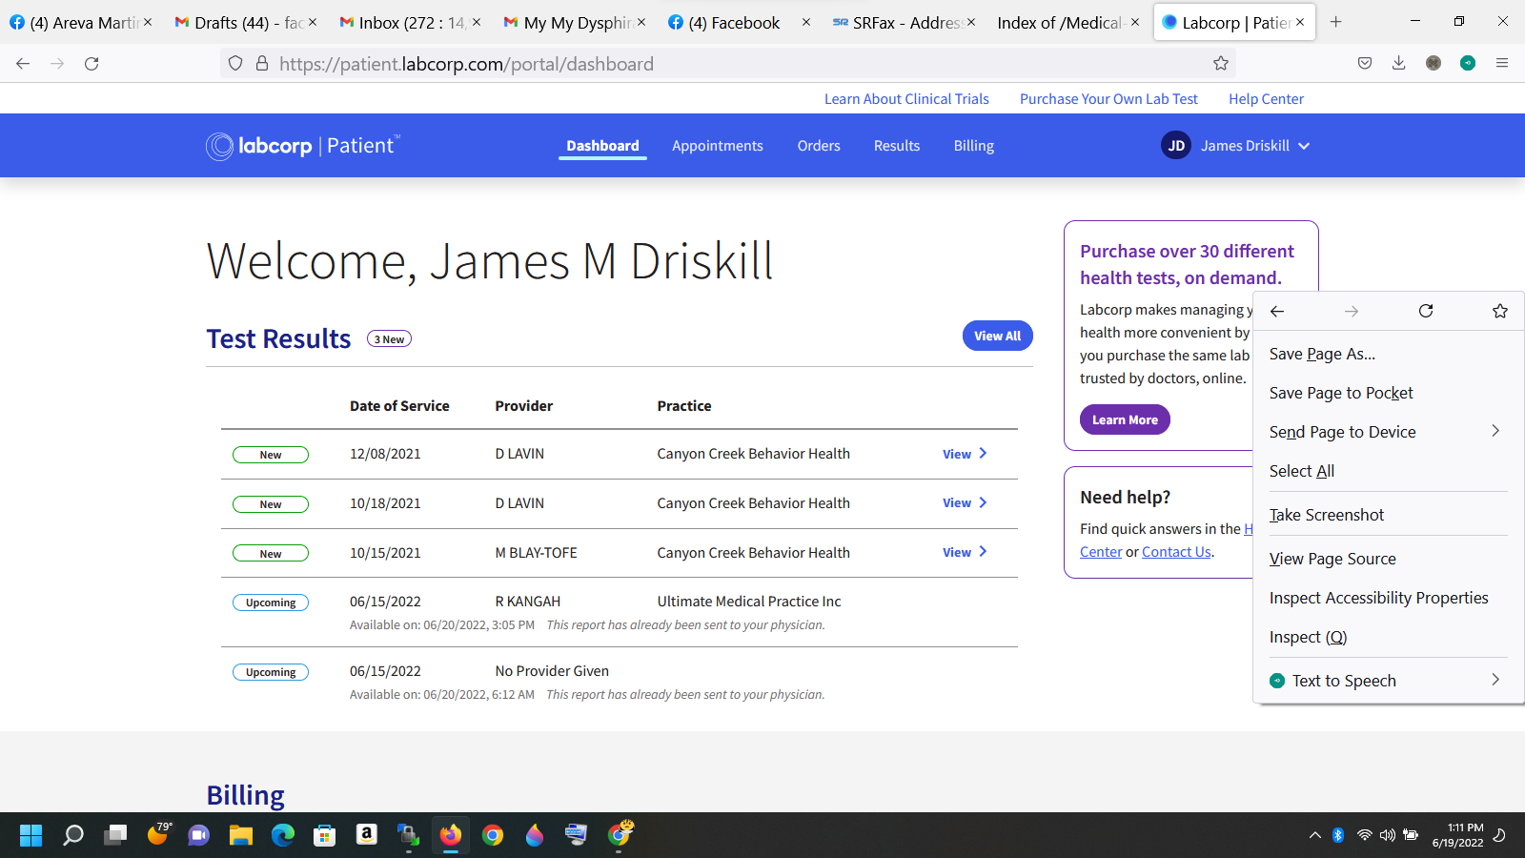Select Save Page As from context menu
The image size is (1525, 858).
pos(1389,354)
